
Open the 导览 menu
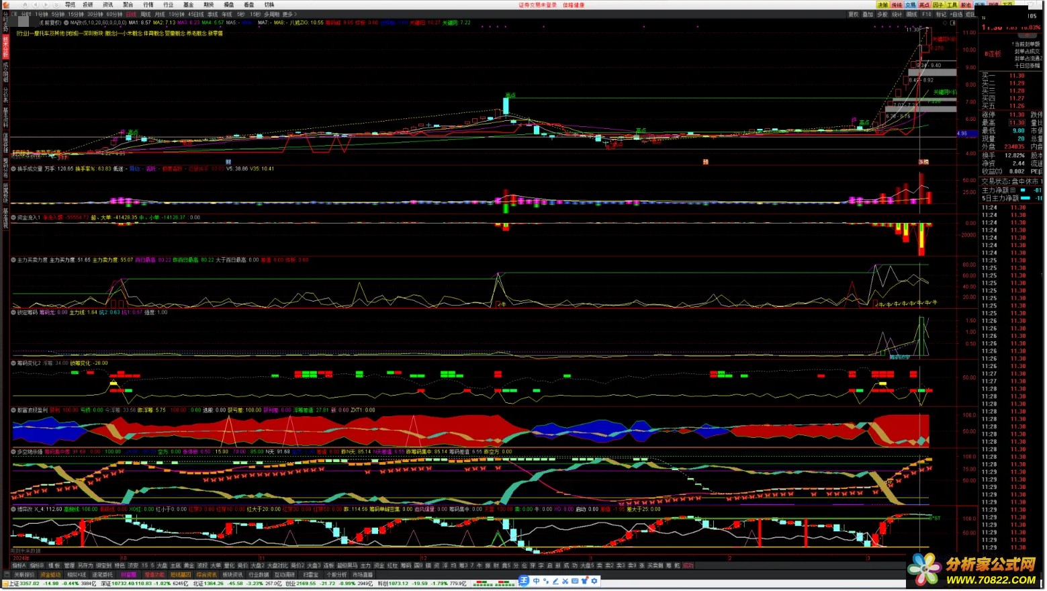point(70,5)
